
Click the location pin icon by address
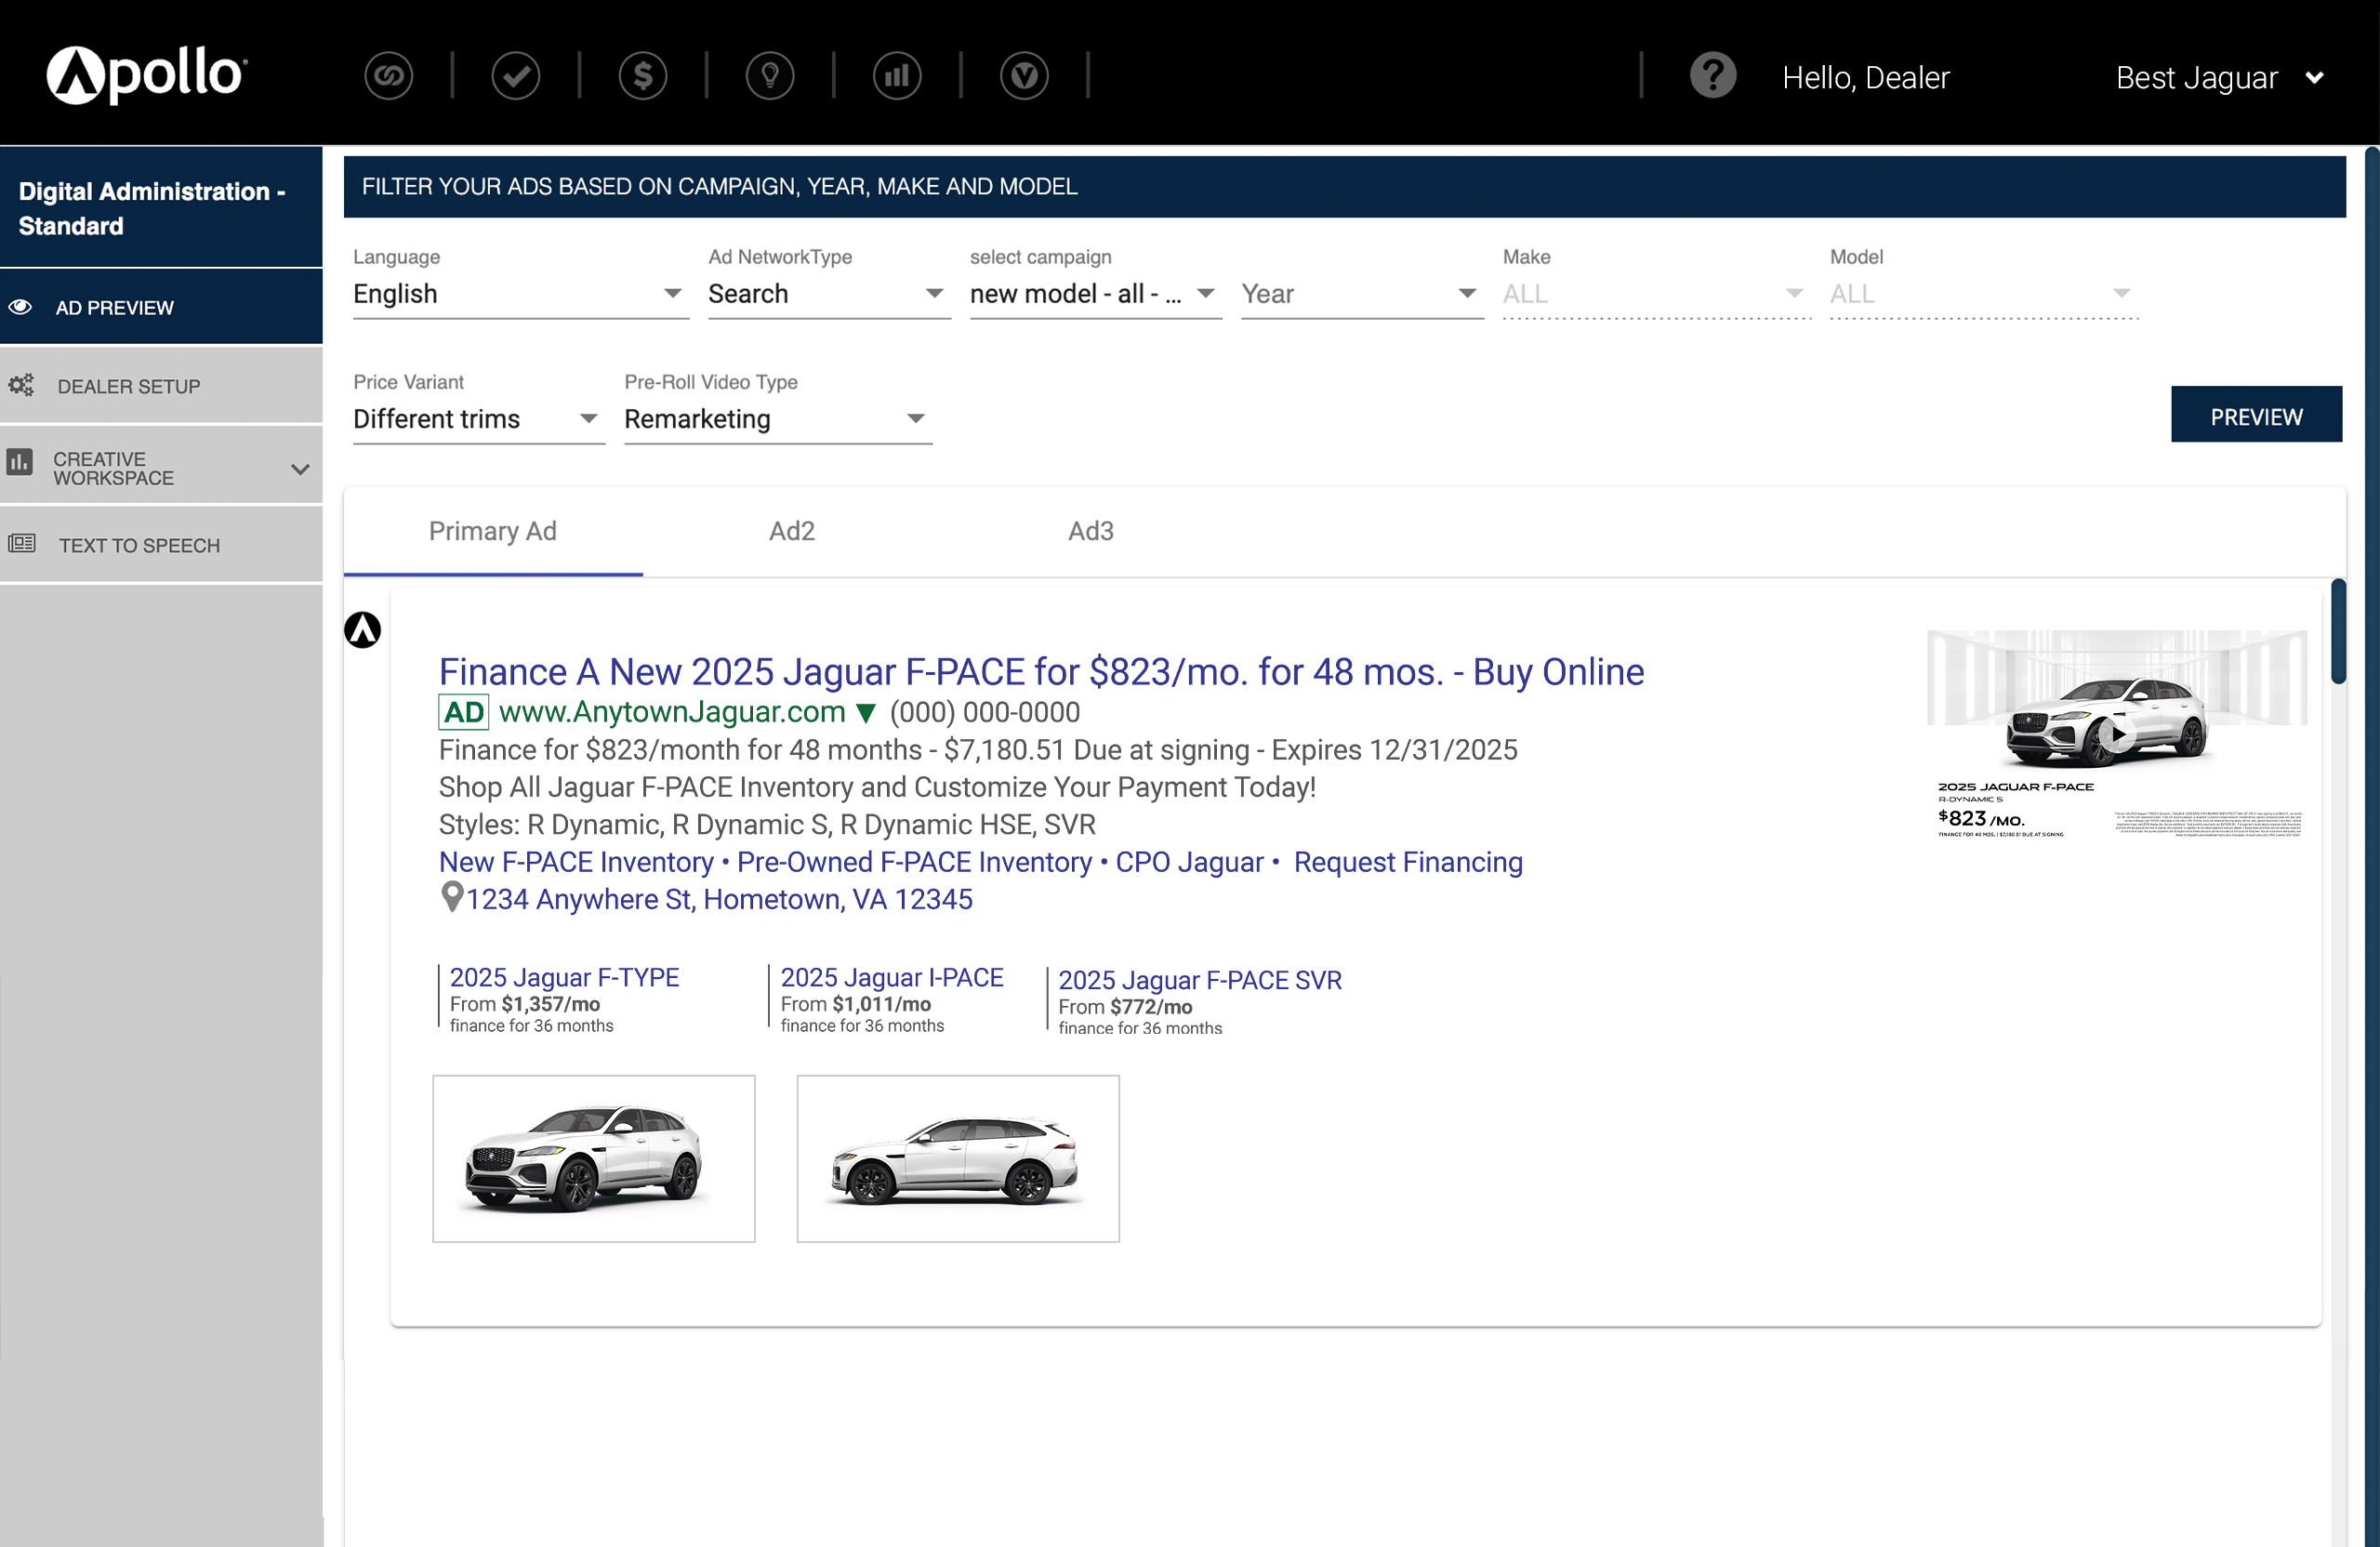pyautogui.click(x=452, y=897)
